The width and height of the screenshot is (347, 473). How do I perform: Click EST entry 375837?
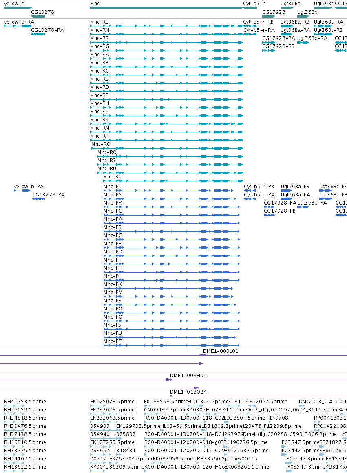click(x=126, y=434)
